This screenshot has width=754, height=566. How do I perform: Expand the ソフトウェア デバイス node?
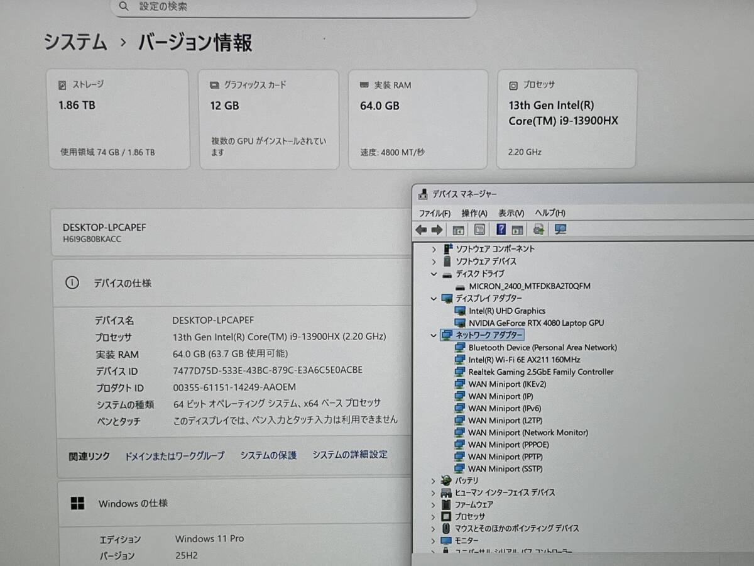pyautogui.click(x=434, y=261)
